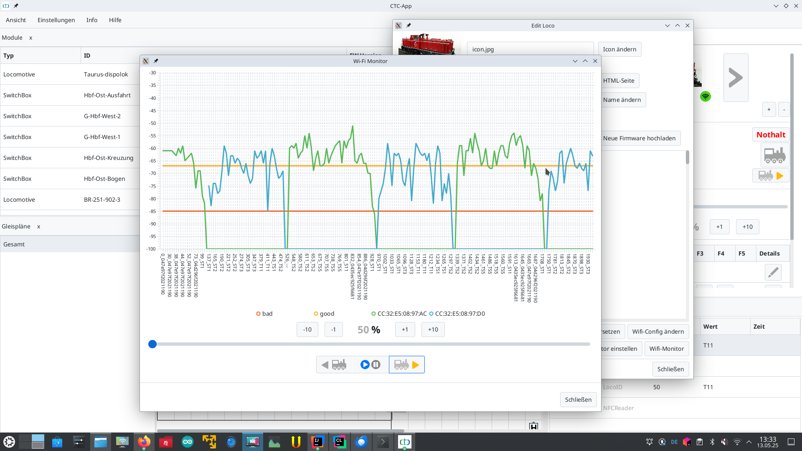Click loco forward arrow button in main panel
Viewport: 802px width, 451px height.
pyautogui.click(x=771, y=176)
